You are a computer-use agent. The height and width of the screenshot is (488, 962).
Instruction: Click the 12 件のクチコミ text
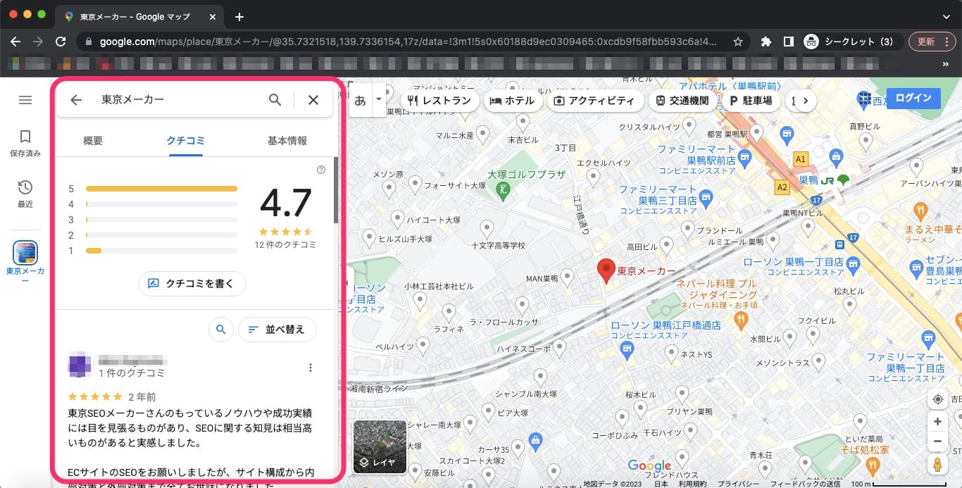[x=285, y=245]
